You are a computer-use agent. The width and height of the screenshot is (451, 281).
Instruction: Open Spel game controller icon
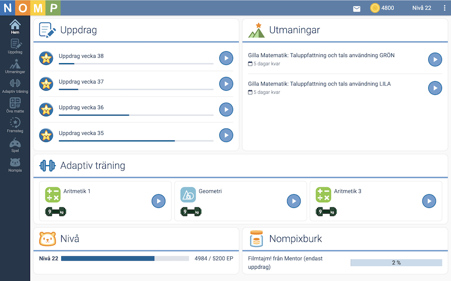point(15,145)
